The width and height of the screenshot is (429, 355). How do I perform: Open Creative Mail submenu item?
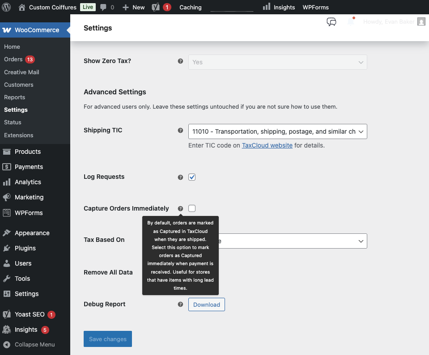click(21, 72)
